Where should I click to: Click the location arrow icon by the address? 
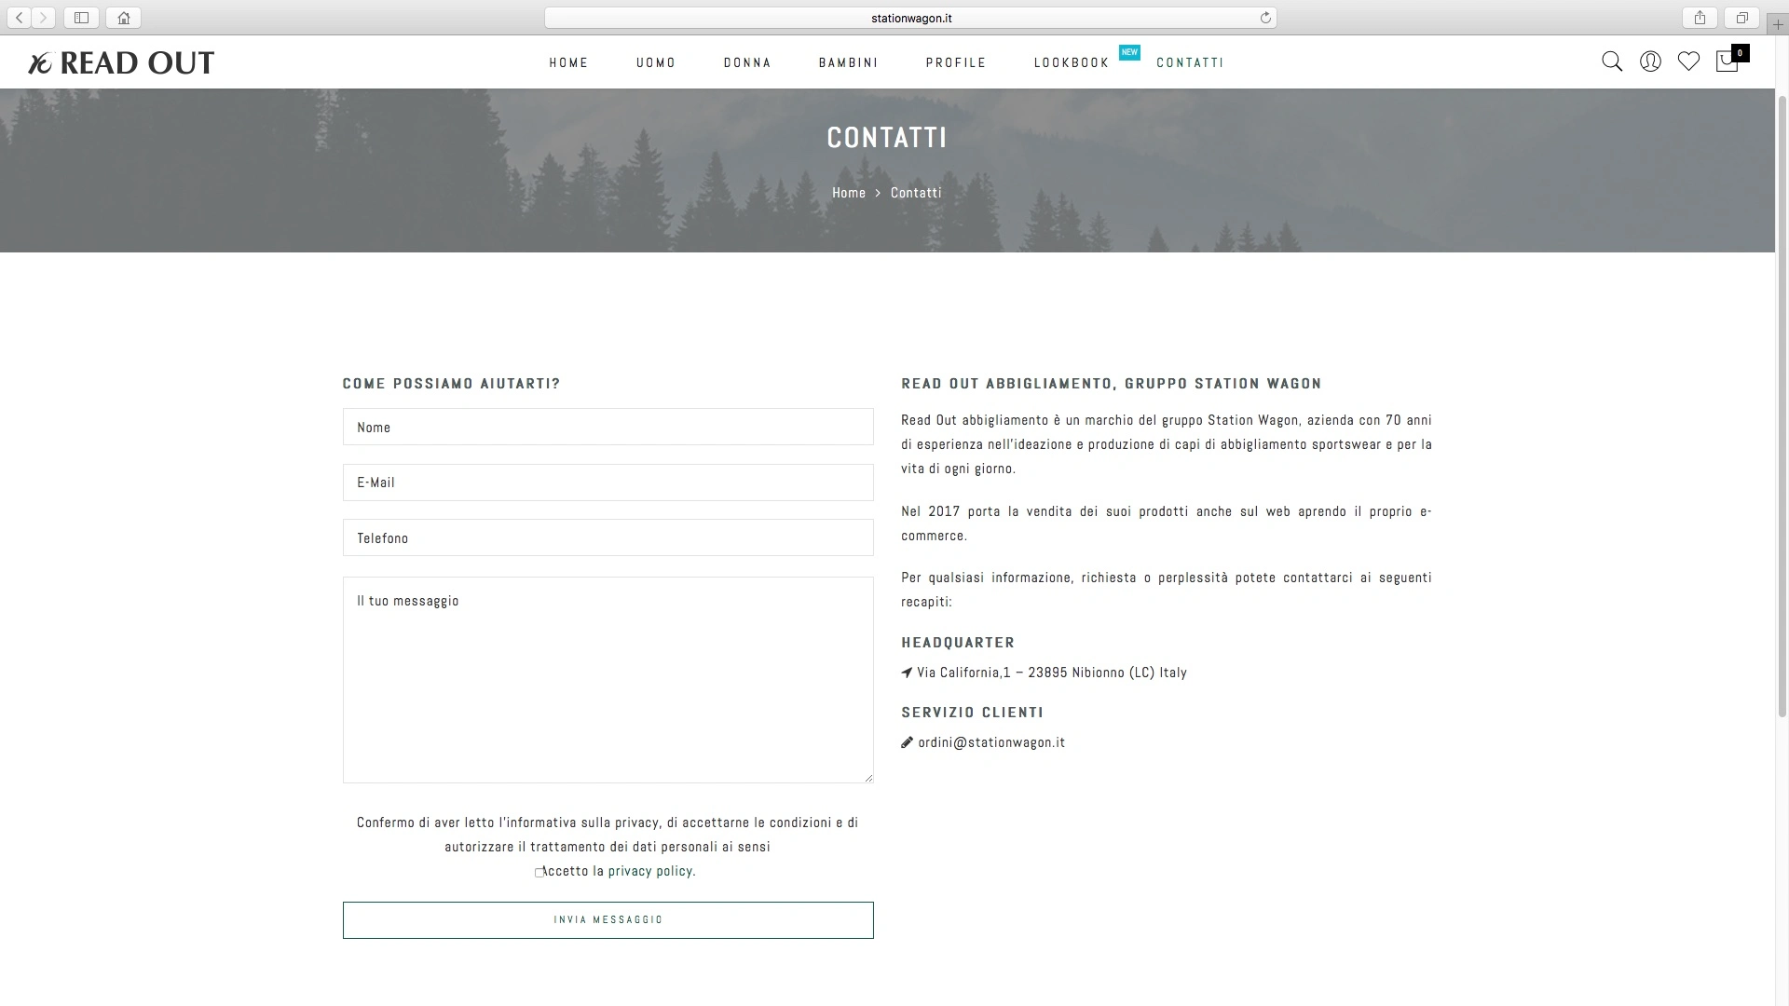tap(907, 673)
